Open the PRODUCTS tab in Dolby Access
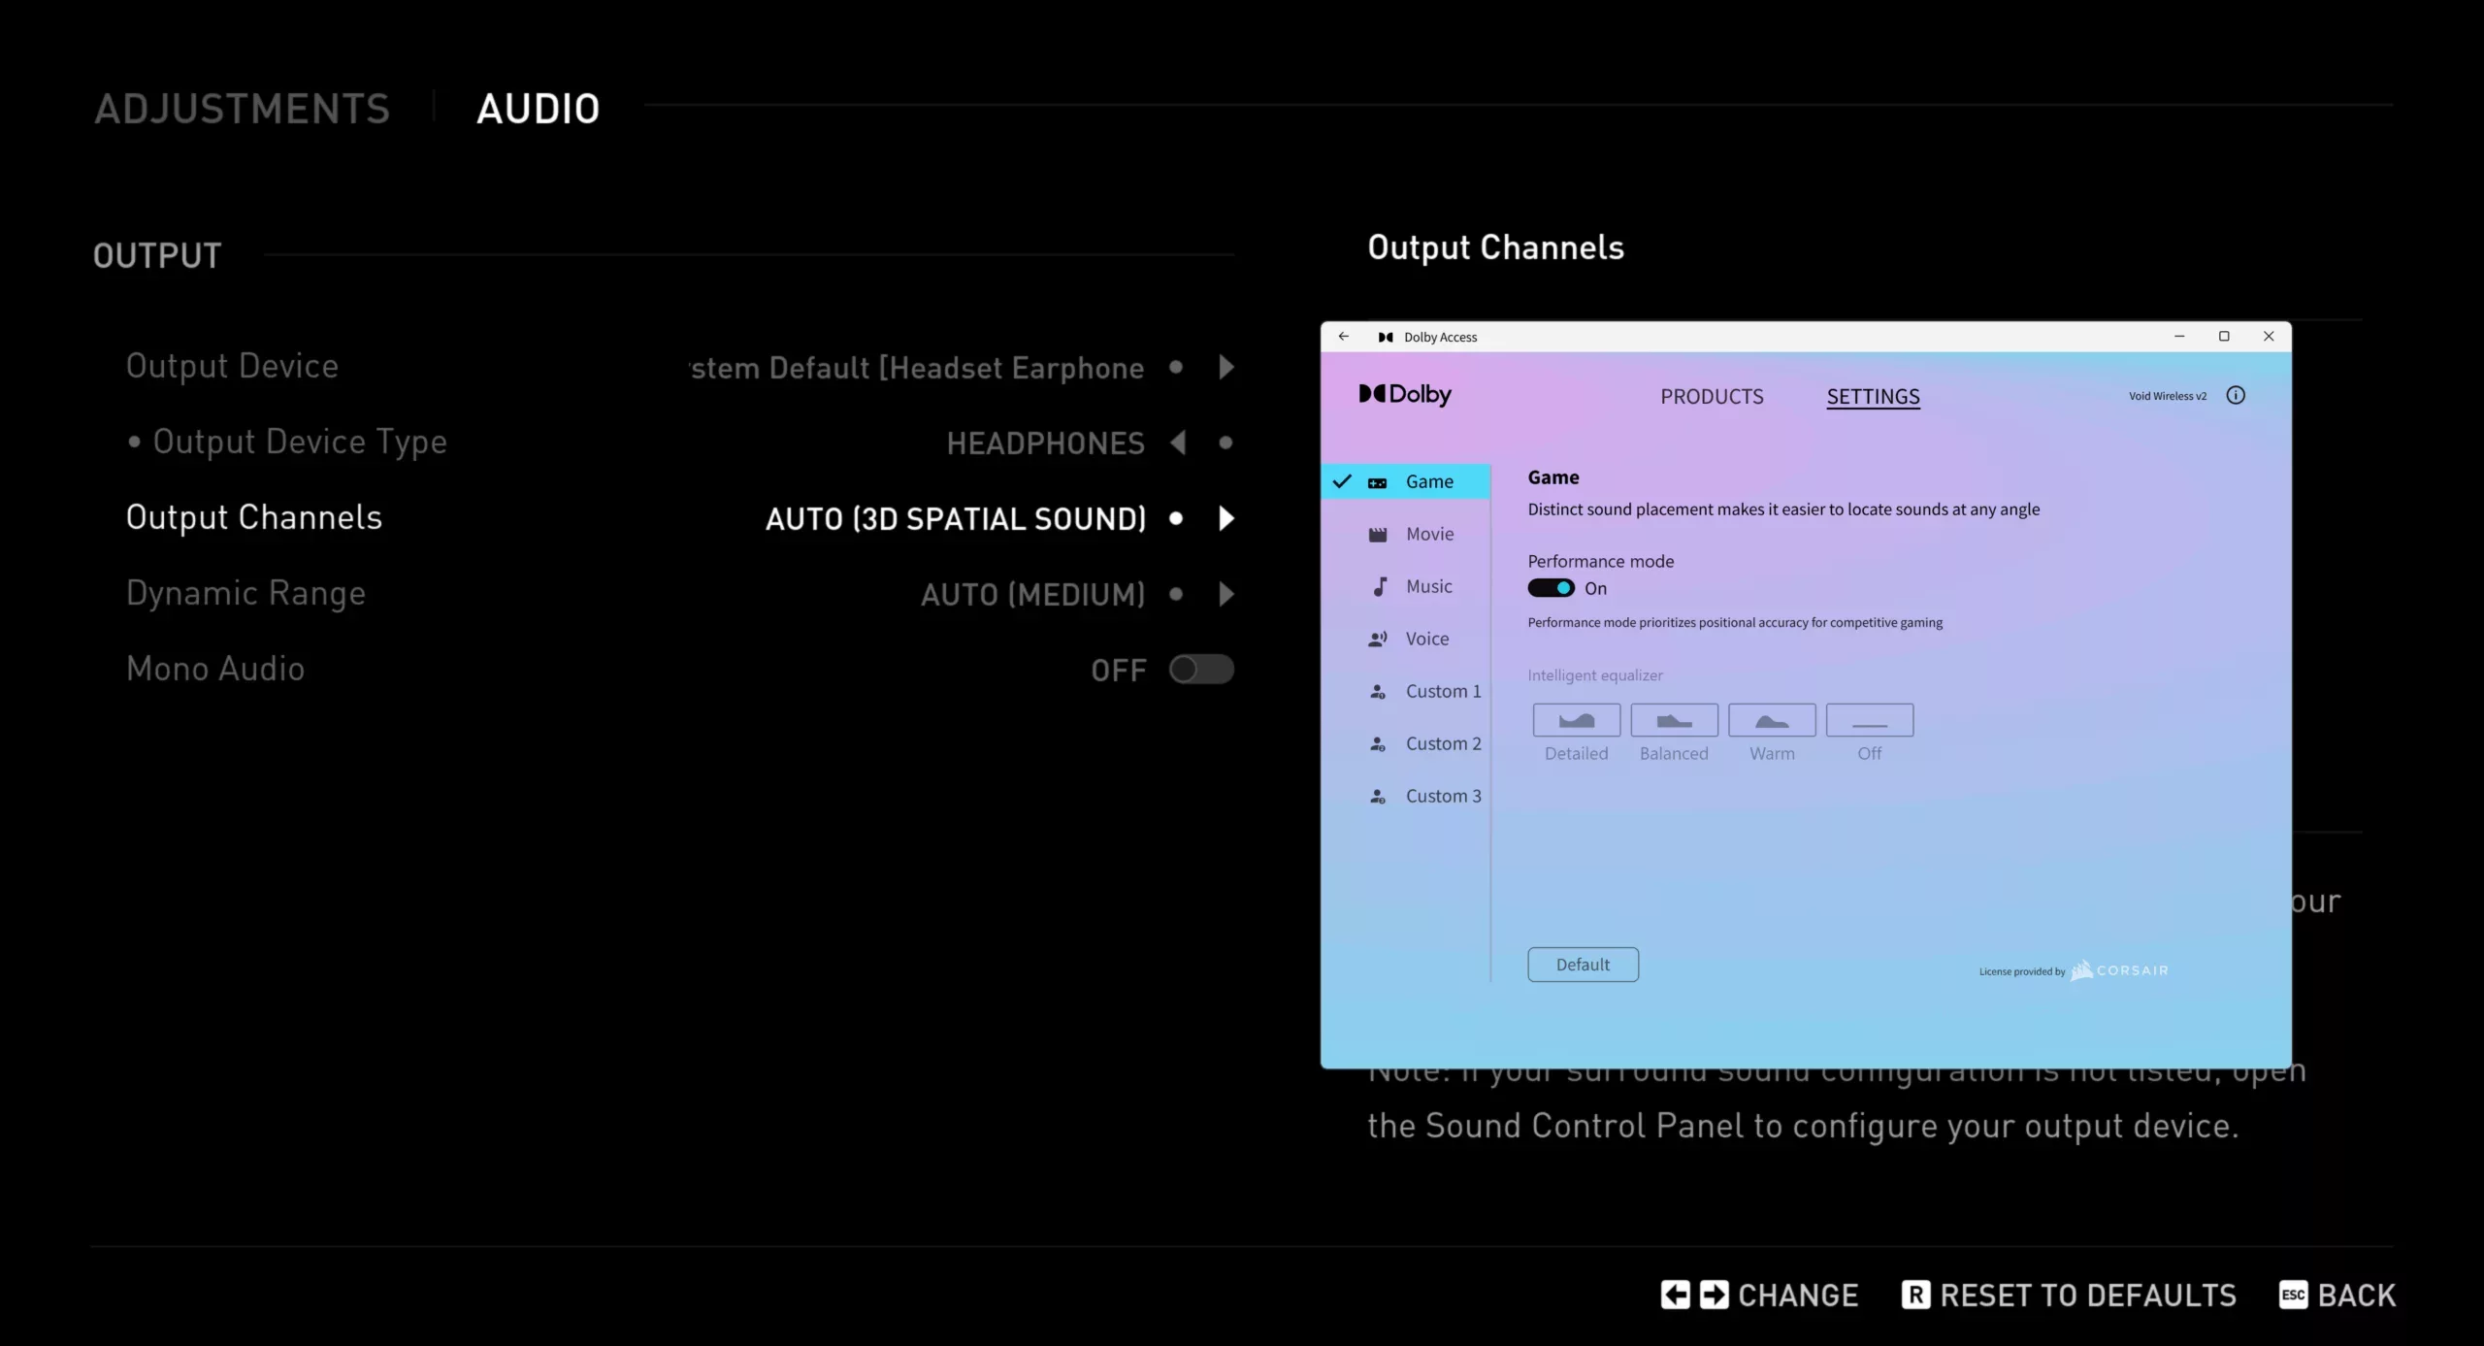 (x=1712, y=396)
